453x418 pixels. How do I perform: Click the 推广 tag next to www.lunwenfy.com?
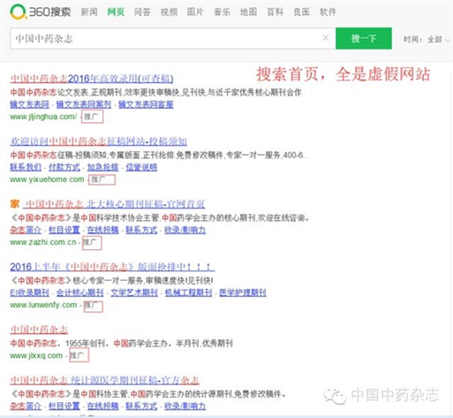[x=93, y=306]
